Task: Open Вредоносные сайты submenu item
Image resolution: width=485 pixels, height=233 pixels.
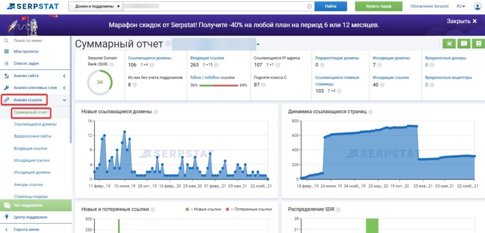Action: pos(33,136)
